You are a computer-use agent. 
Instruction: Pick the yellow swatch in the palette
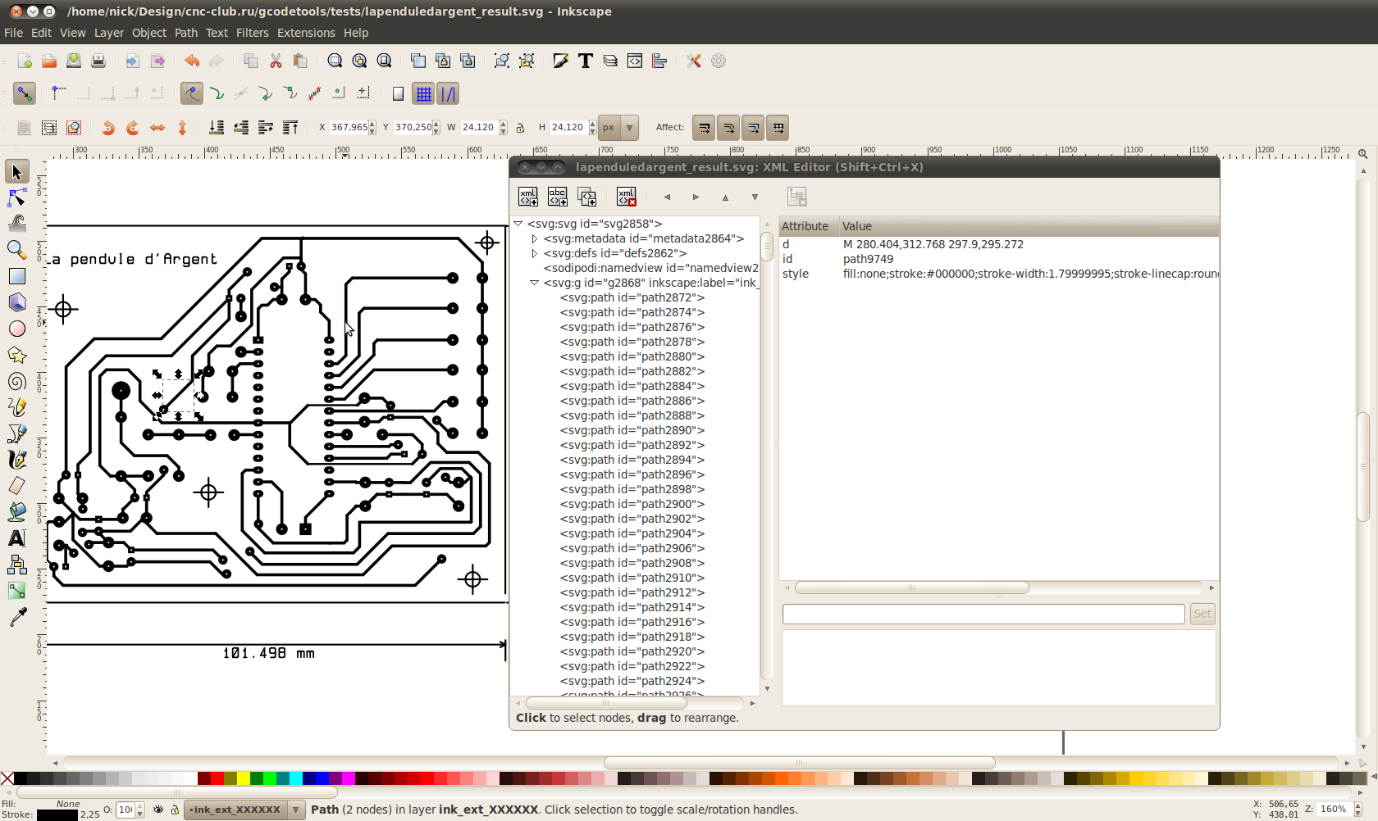[x=244, y=778]
